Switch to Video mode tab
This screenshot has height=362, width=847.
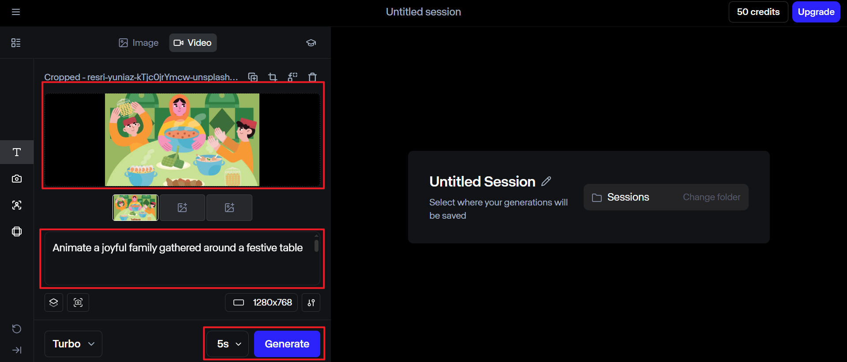(x=193, y=43)
